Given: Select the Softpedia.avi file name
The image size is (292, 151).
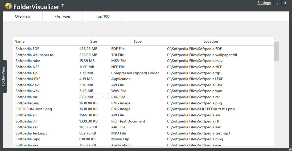Looking at the screenshot, I should tap(26, 115).
